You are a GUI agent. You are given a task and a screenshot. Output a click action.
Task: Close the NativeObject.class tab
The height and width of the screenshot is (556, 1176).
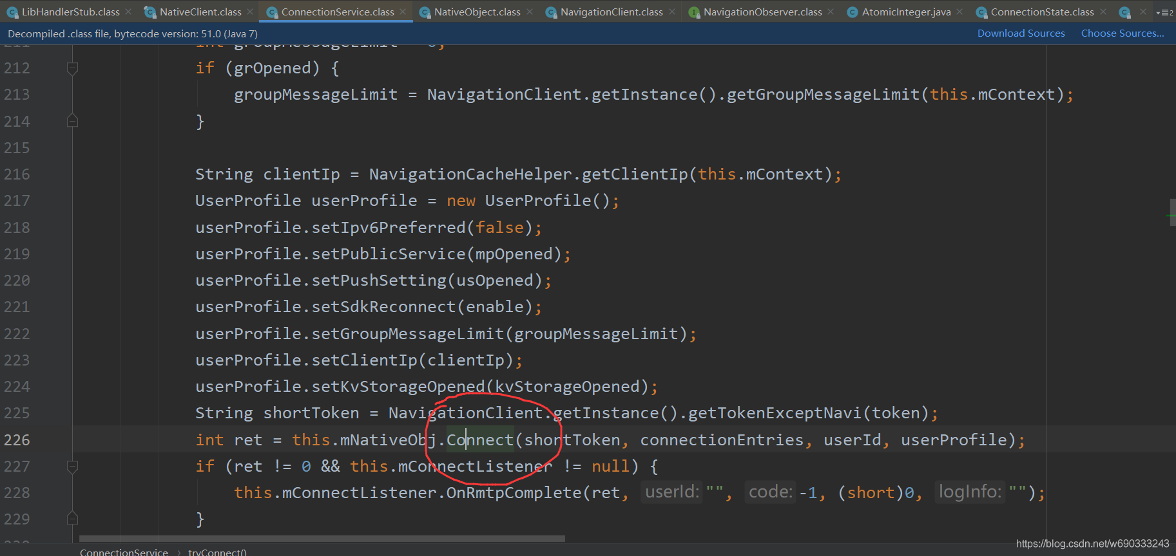pos(530,12)
